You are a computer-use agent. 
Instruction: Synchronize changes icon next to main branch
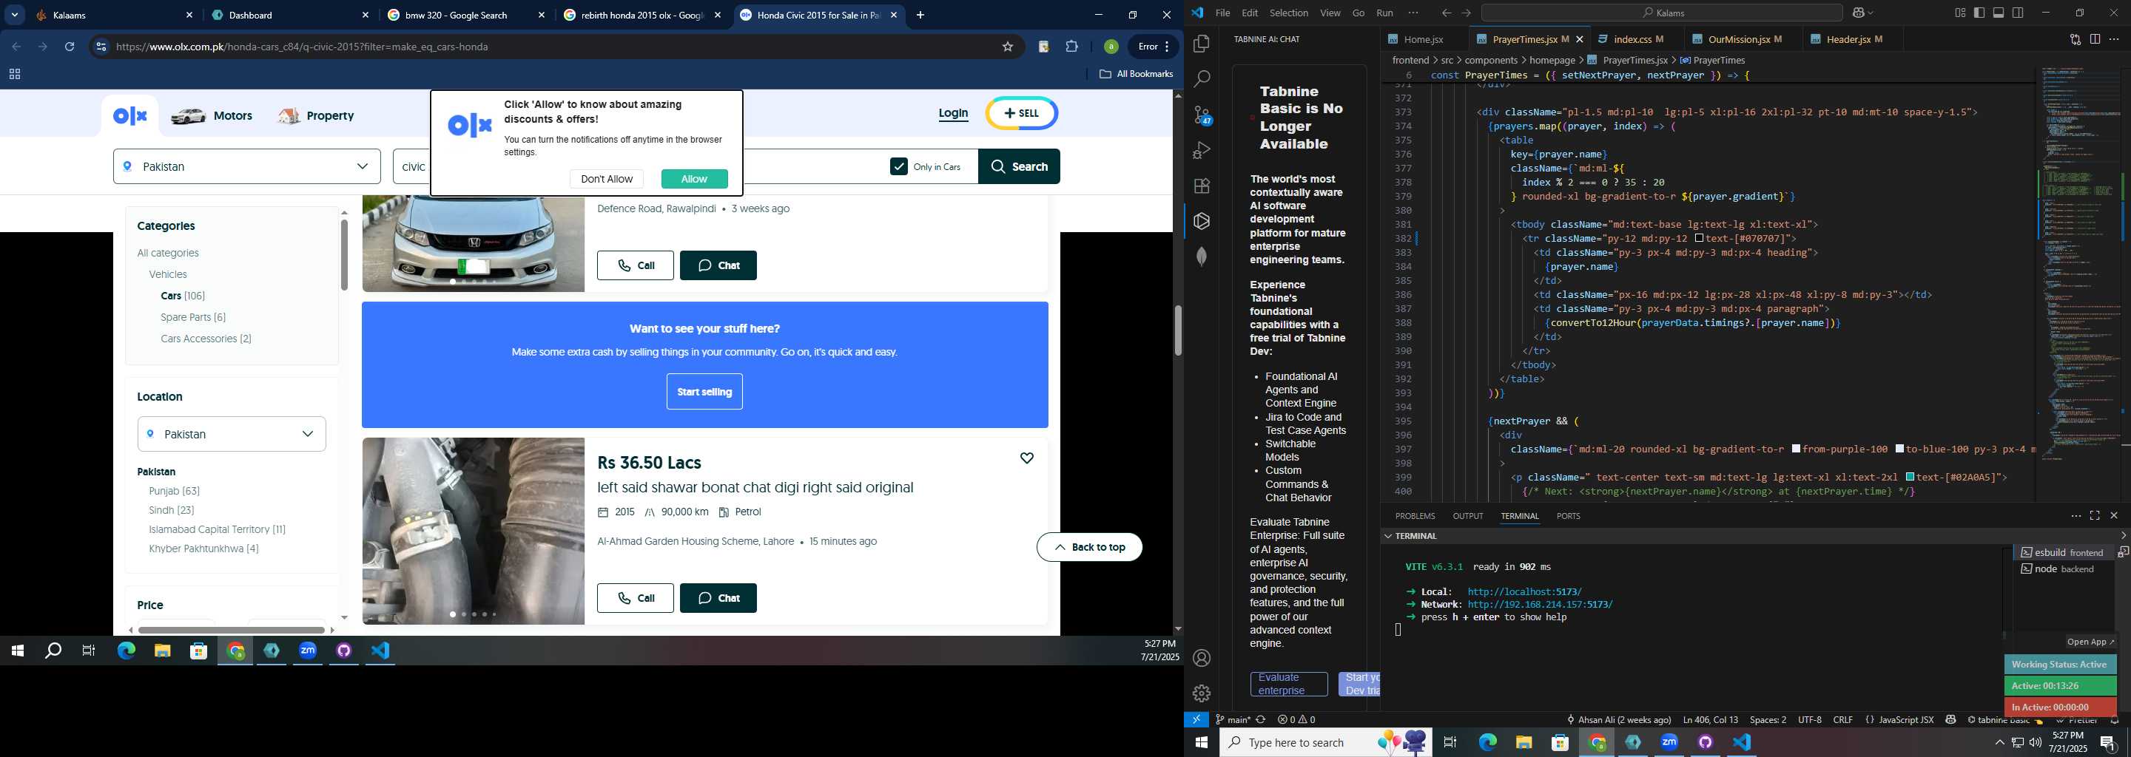(1261, 720)
